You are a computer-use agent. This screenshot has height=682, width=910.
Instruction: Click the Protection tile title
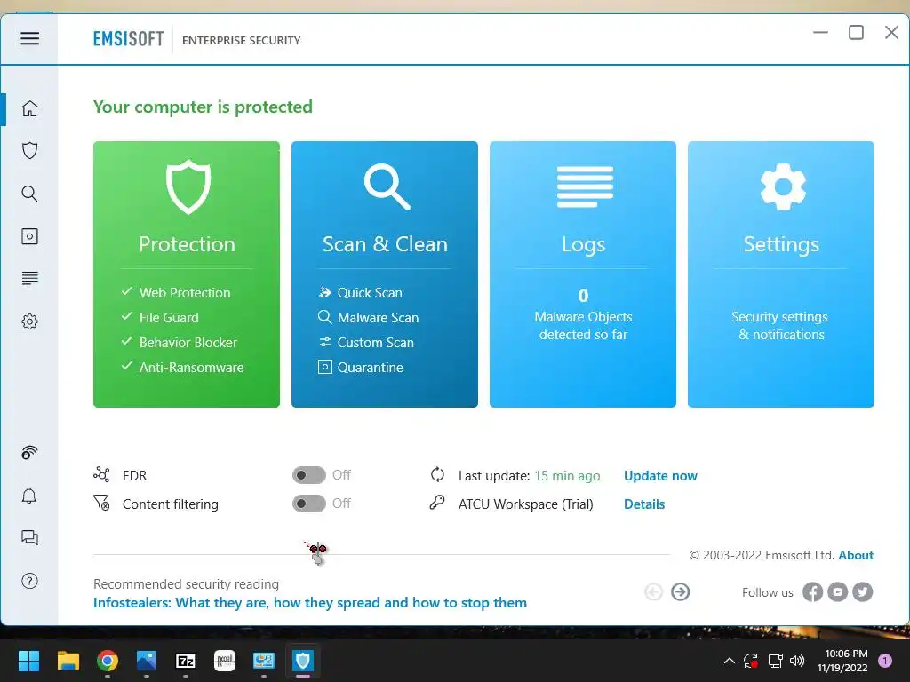click(187, 244)
